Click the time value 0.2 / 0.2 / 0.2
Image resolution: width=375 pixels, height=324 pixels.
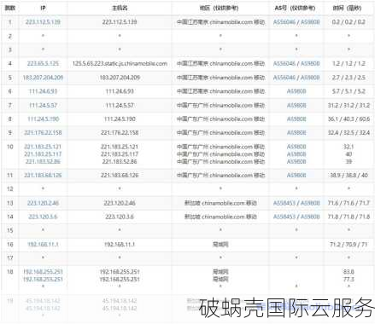click(x=349, y=22)
